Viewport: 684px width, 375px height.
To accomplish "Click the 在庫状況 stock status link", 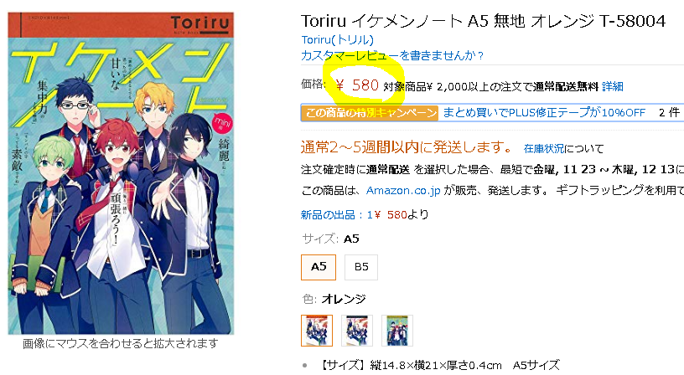I will pos(543,148).
